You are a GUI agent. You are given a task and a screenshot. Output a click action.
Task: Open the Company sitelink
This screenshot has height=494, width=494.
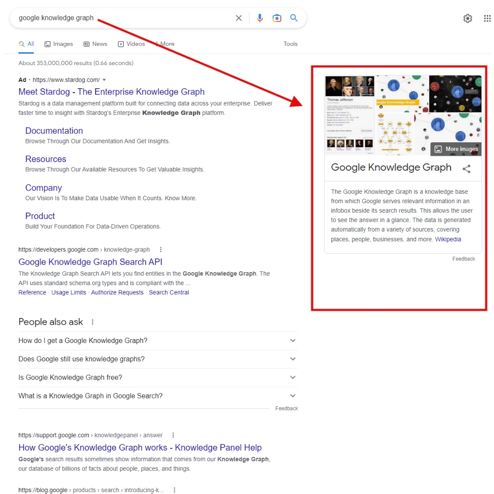click(43, 188)
